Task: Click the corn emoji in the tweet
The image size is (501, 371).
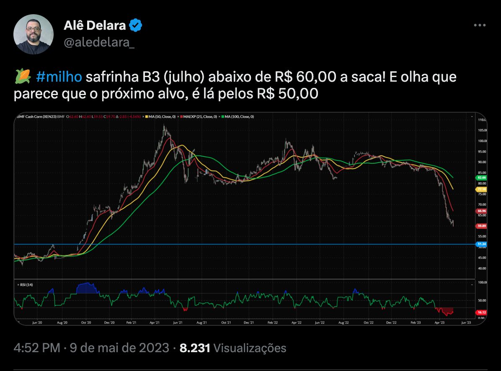Action: click(x=23, y=77)
